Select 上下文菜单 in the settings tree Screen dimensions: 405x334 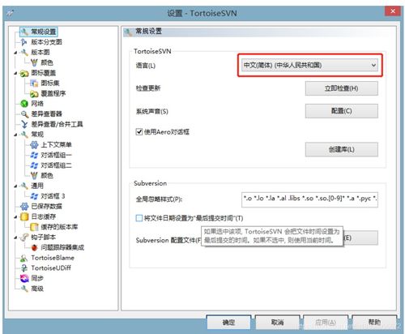pos(56,145)
